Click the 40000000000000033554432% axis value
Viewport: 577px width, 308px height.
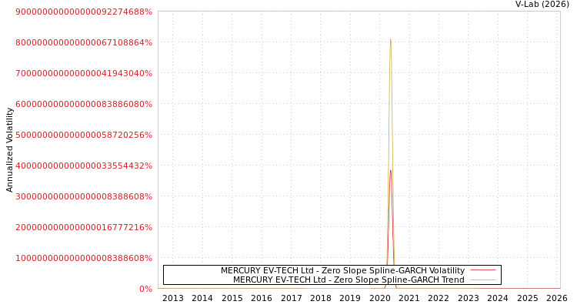tap(84, 166)
